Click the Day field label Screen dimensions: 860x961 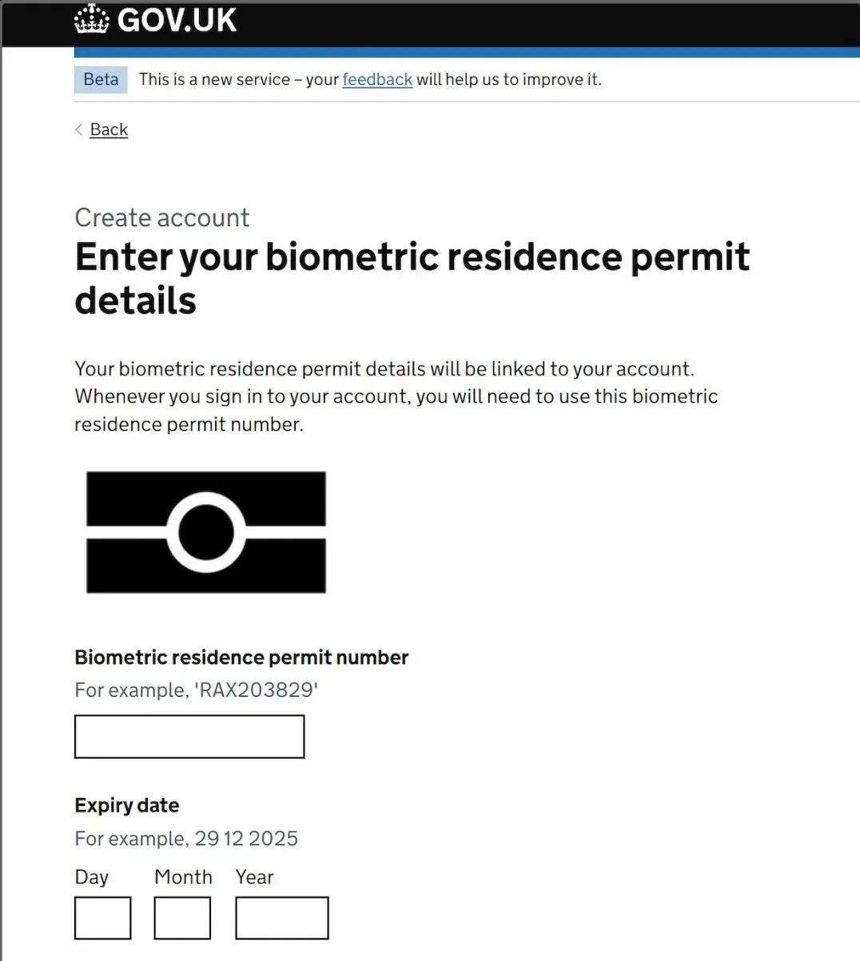[x=91, y=877]
